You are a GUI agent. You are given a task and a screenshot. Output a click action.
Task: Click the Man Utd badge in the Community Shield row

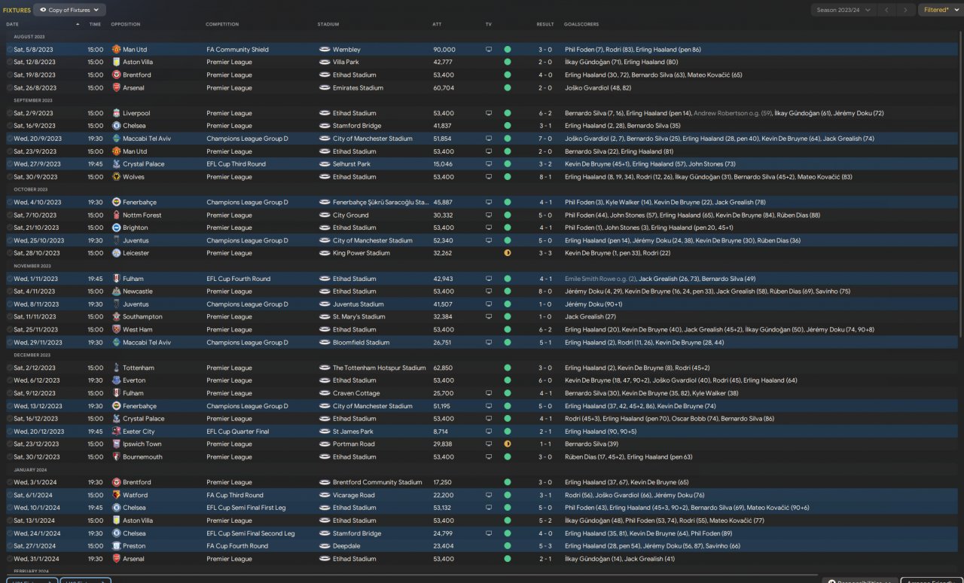click(116, 50)
